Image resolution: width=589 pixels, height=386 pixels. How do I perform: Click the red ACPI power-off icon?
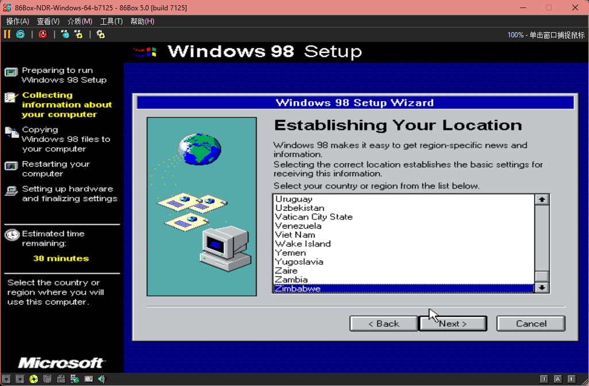(43, 34)
